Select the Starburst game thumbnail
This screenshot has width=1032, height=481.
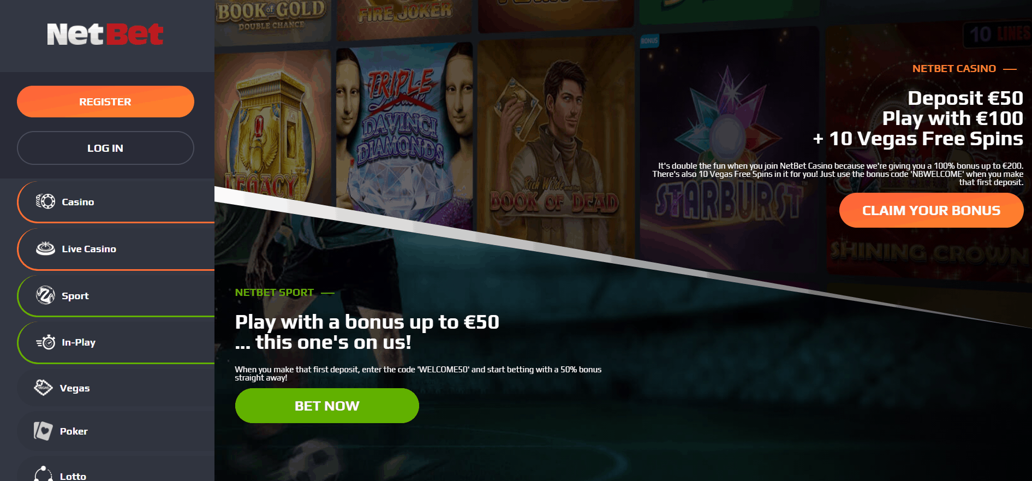730,147
